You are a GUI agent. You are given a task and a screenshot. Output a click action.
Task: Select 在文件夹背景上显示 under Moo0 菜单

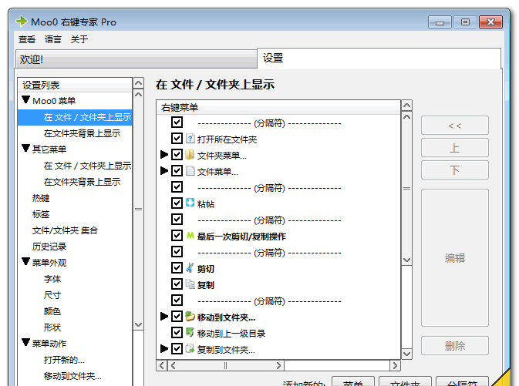(x=82, y=133)
